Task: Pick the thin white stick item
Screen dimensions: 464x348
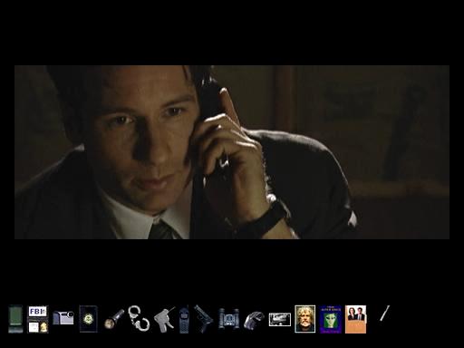Action: point(384,314)
